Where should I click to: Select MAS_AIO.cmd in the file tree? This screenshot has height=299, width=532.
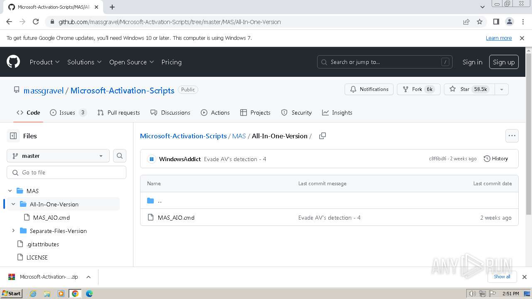[x=52, y=218]
